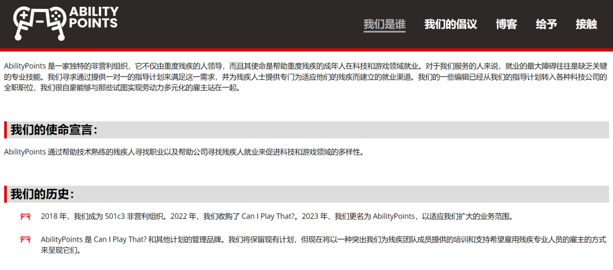Click the history item about 2018 年 501c3
The height and width of the screenshot is (270, 613).
point(276,217)
